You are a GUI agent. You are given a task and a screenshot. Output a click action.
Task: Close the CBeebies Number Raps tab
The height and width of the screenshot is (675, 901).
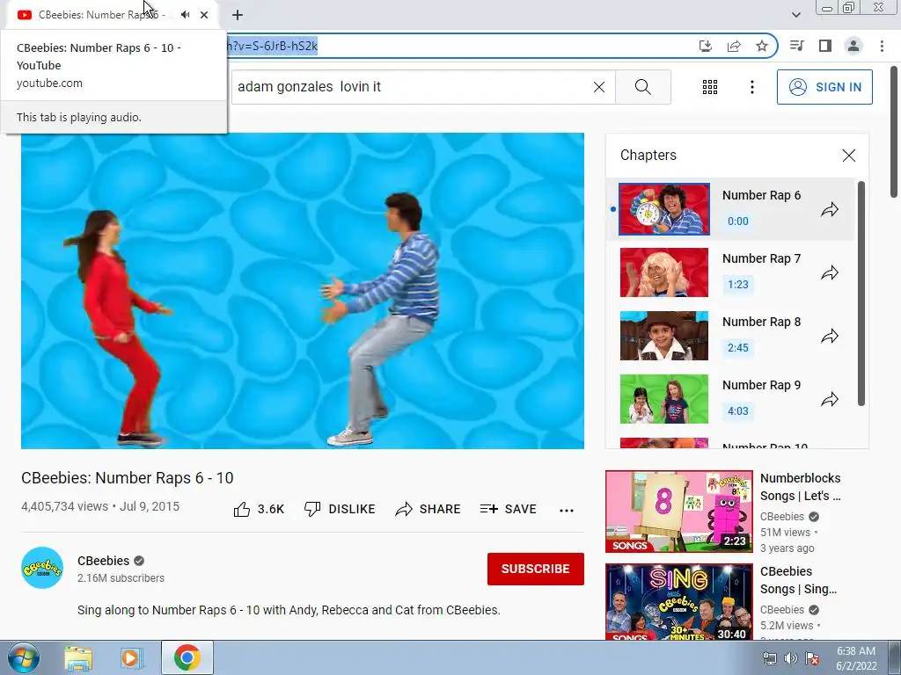pyautogui.click(x=204, y=15)
